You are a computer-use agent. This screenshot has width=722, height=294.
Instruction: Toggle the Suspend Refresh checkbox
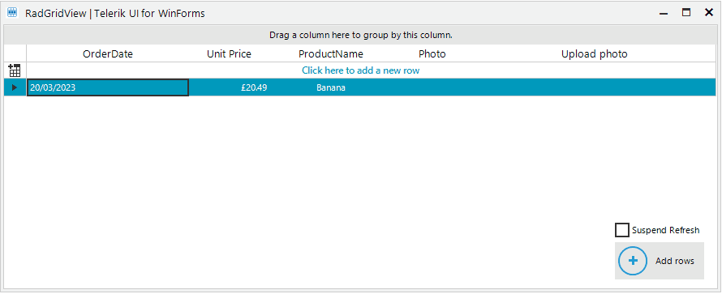tap(622, 230)
